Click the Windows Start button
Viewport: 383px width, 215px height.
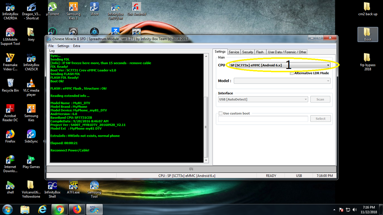(7, 210)
